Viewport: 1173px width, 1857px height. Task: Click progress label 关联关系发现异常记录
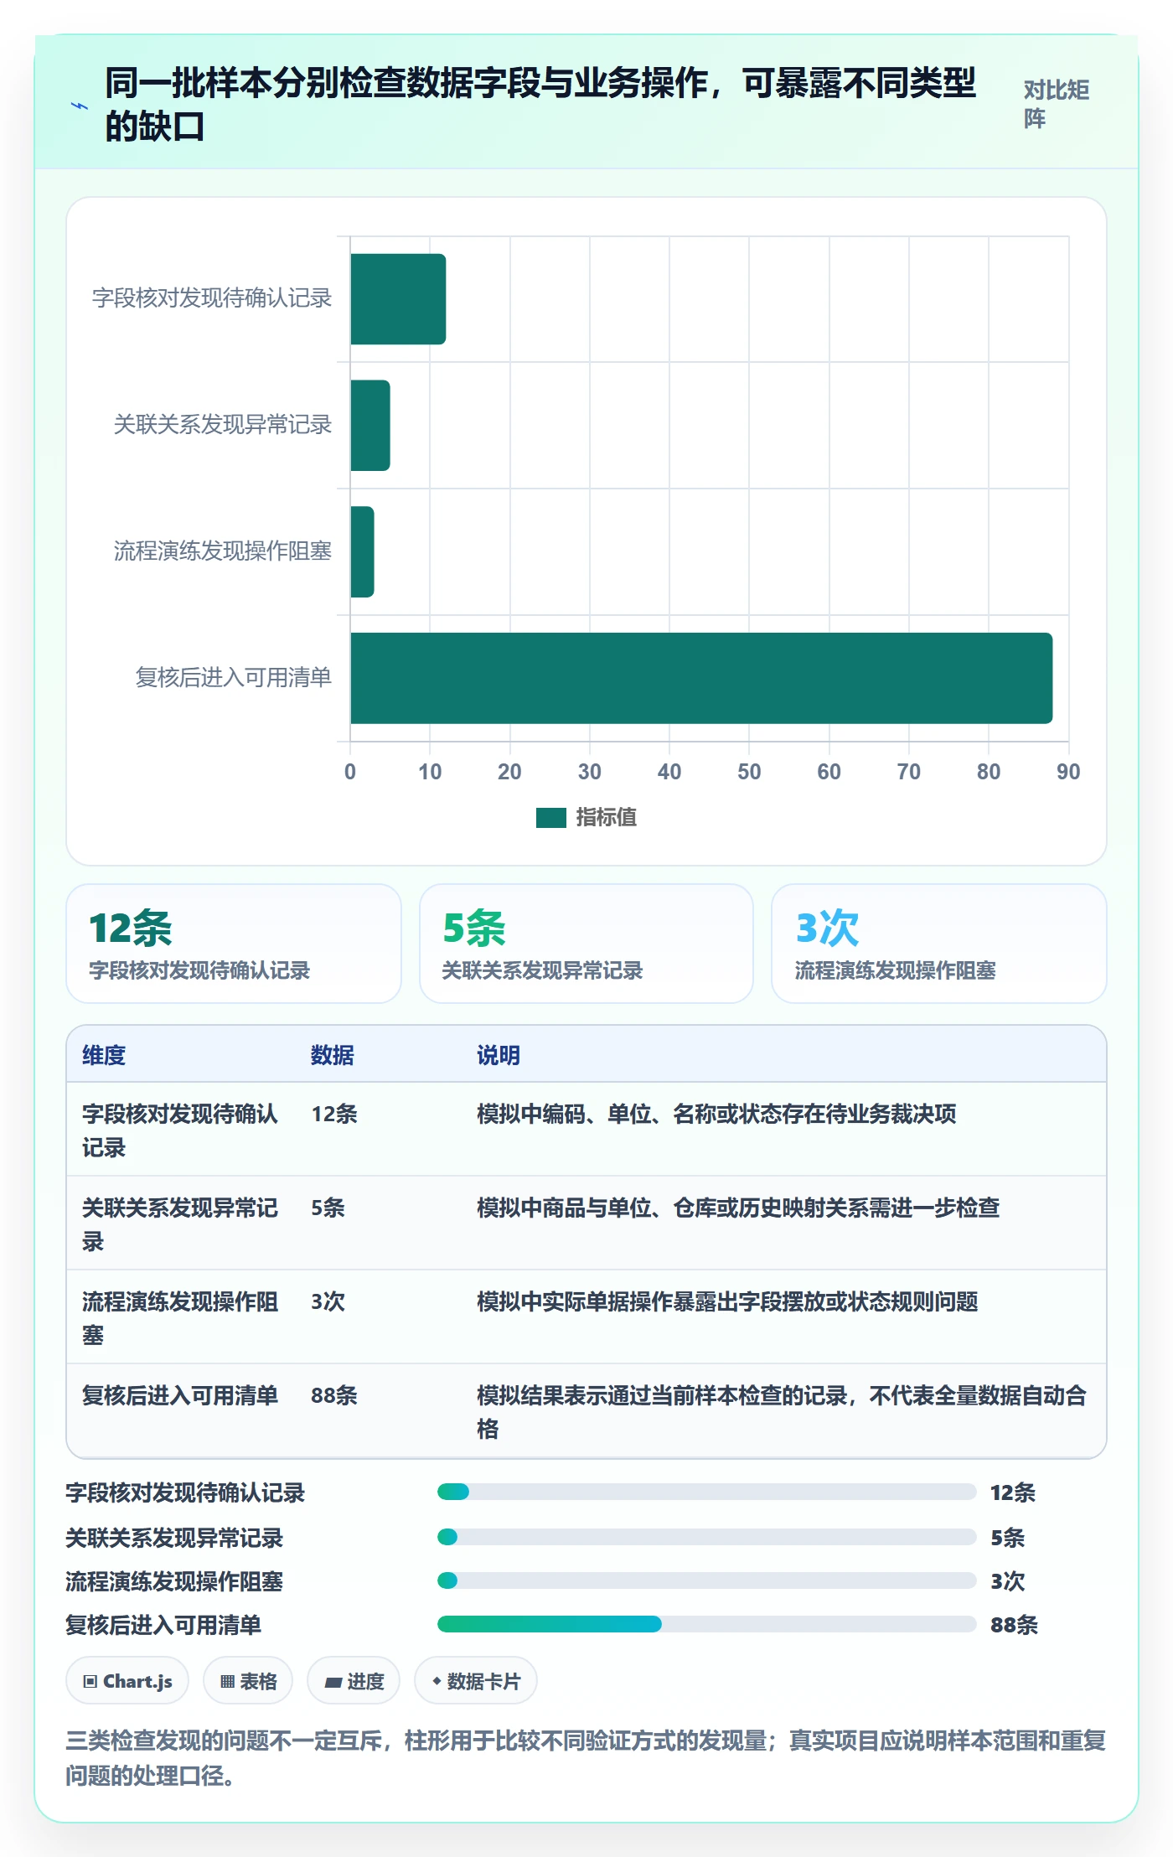click(174, 1538)
